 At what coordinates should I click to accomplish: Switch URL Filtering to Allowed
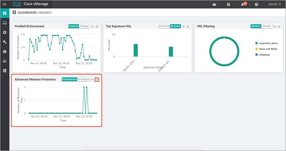coord(266,26)
